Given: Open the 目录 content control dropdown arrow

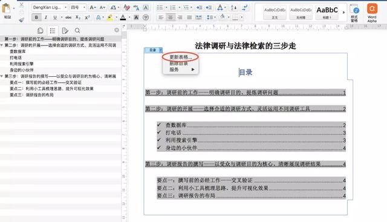Looking at the screenshot, I should 160,50.
